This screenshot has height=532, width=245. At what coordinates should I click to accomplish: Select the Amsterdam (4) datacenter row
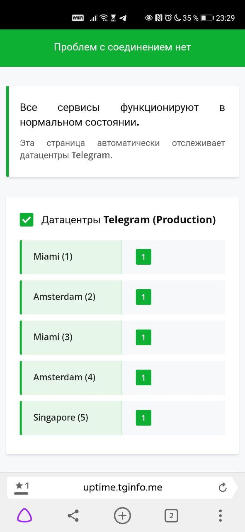click(122, 377)
